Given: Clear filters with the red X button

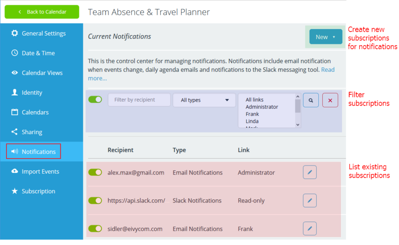Looking at the screenshot, I should click(x=330, y=100).
